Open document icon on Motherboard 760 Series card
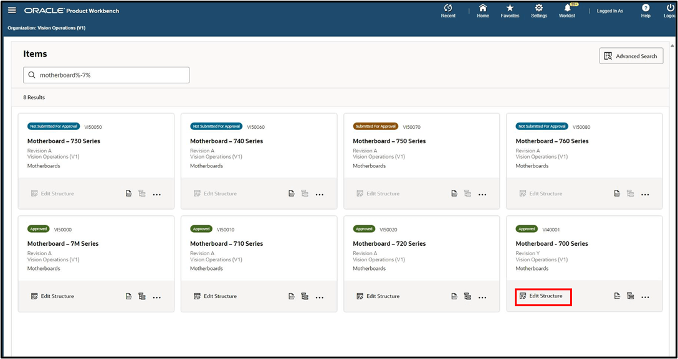The width and height of the screenshot is (678, 359). tap(617, 193)
